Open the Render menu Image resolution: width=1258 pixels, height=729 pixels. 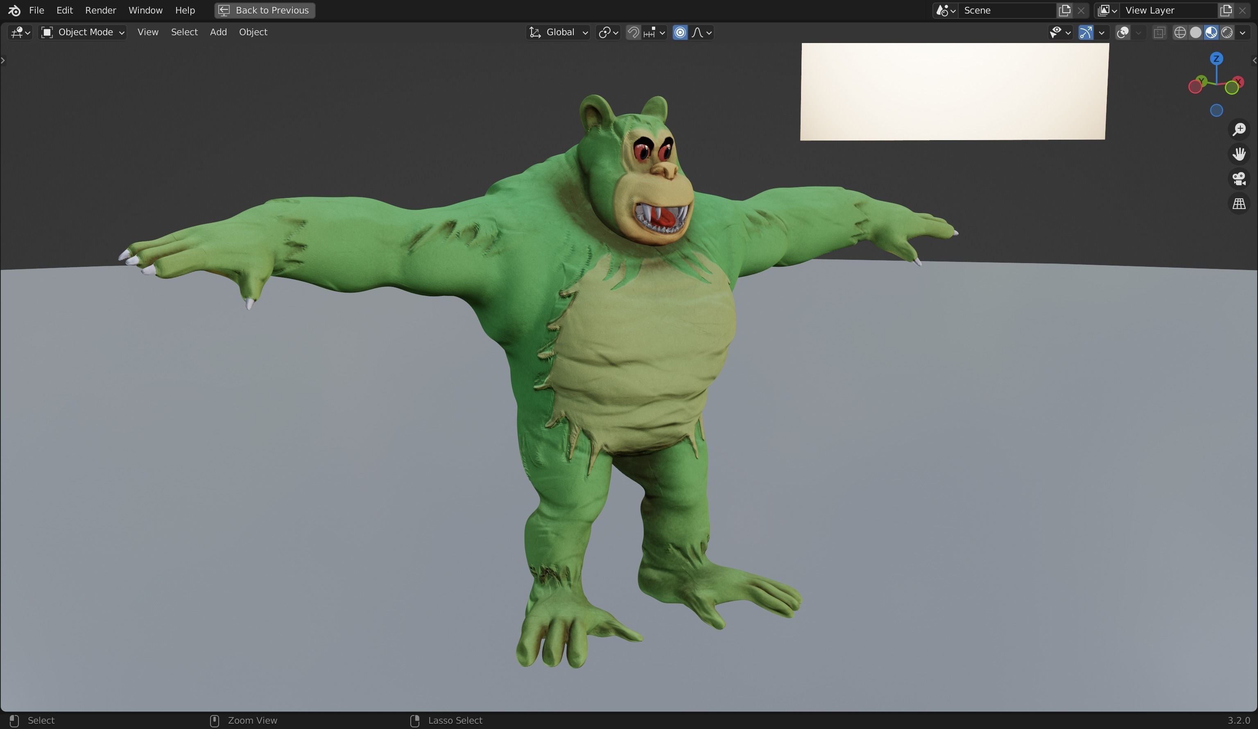(x=100, y=10)
